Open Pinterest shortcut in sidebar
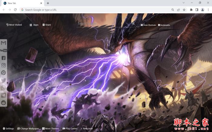This screenshot has width=212, height=132. pos(4,73)
